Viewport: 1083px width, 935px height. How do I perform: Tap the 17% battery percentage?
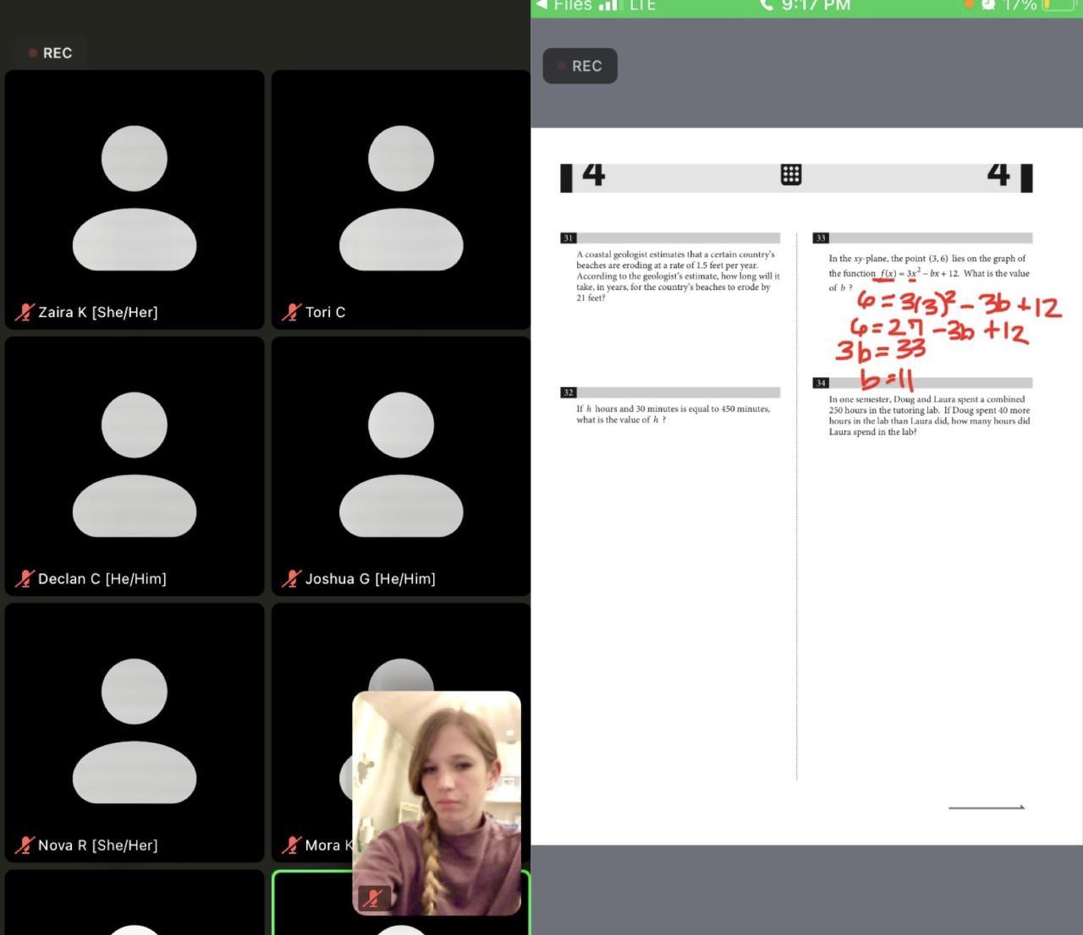tap(1020, 5)
